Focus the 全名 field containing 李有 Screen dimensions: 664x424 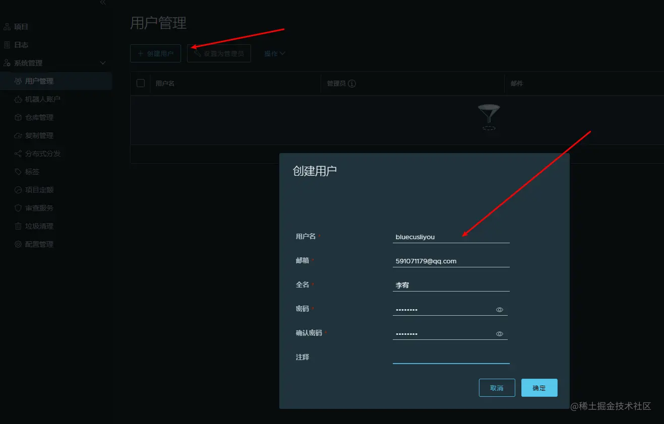(x=451, y=285)
